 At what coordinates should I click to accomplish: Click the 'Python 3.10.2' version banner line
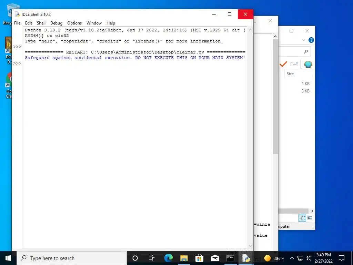[x=135, y=30]
